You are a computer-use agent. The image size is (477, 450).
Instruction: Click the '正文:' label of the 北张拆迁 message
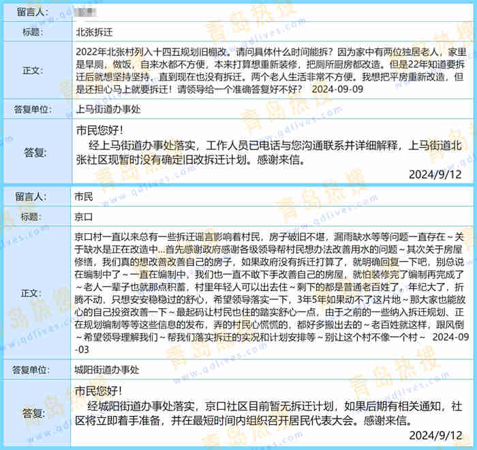point(33,70)
